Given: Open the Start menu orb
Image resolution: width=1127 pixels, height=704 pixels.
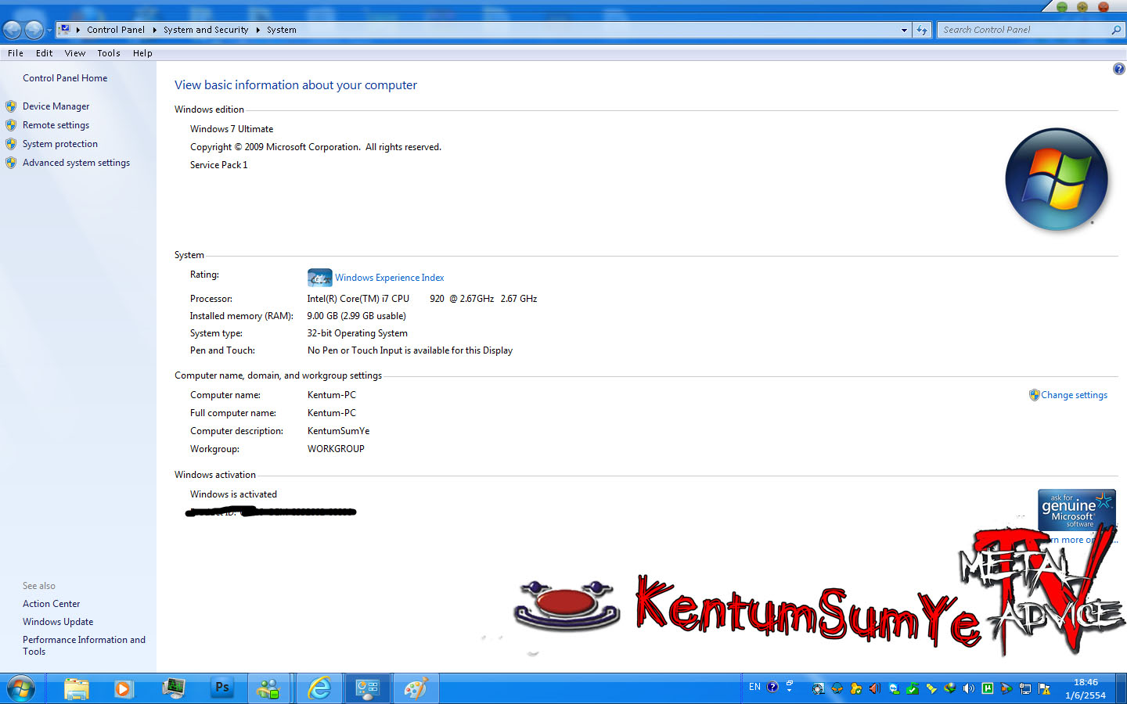Looking at the screenshot, I should coord(20,688).
